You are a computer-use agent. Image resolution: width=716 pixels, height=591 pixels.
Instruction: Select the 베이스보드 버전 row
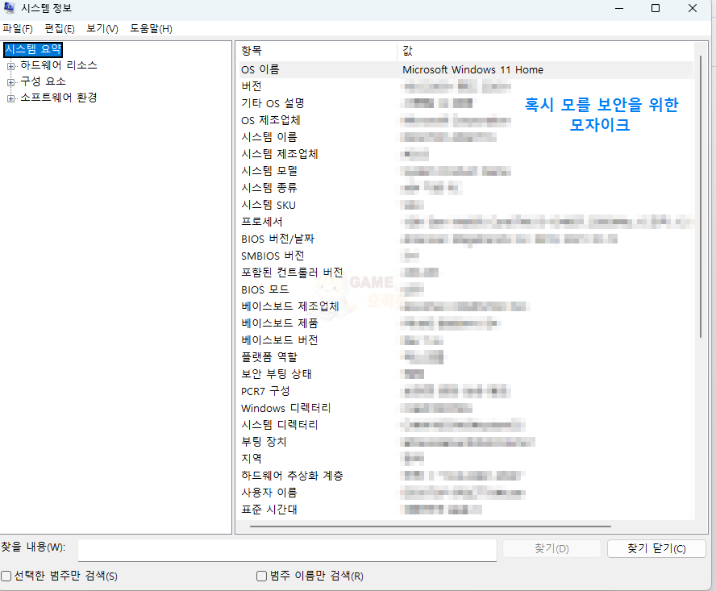(x=466, y=340)
